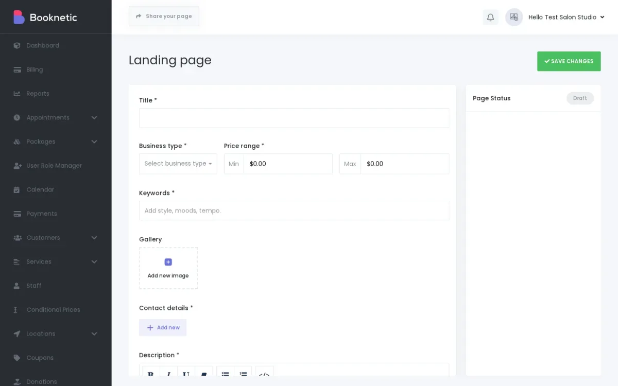Click the Billing card icon in sidebar

pos(17,69)
